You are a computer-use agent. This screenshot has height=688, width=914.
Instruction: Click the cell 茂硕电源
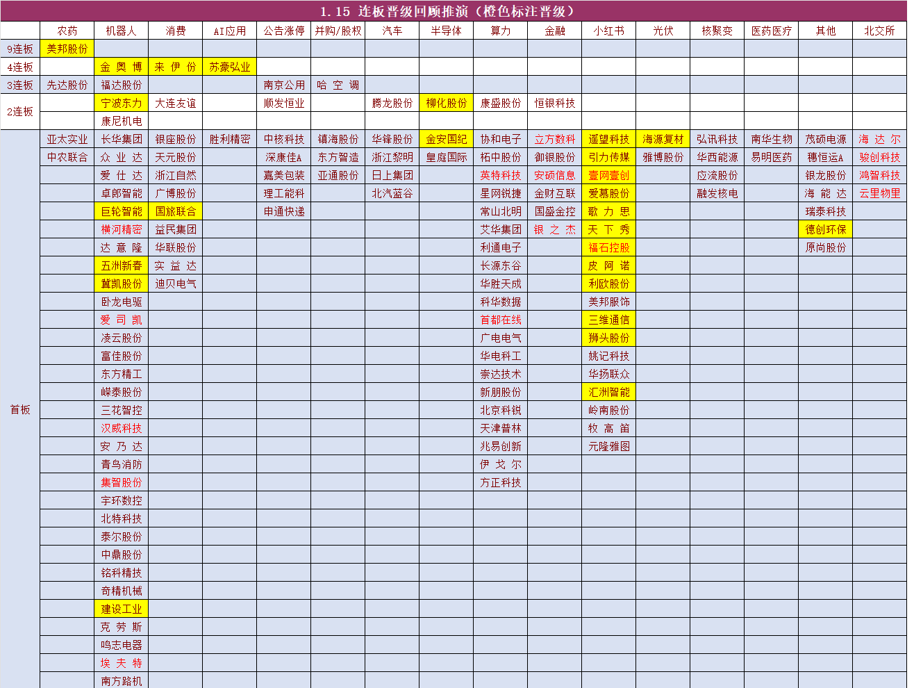[826, 139]
